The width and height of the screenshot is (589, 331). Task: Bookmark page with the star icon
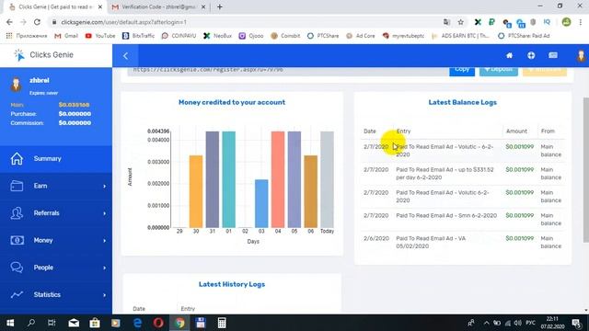(461, 22)
